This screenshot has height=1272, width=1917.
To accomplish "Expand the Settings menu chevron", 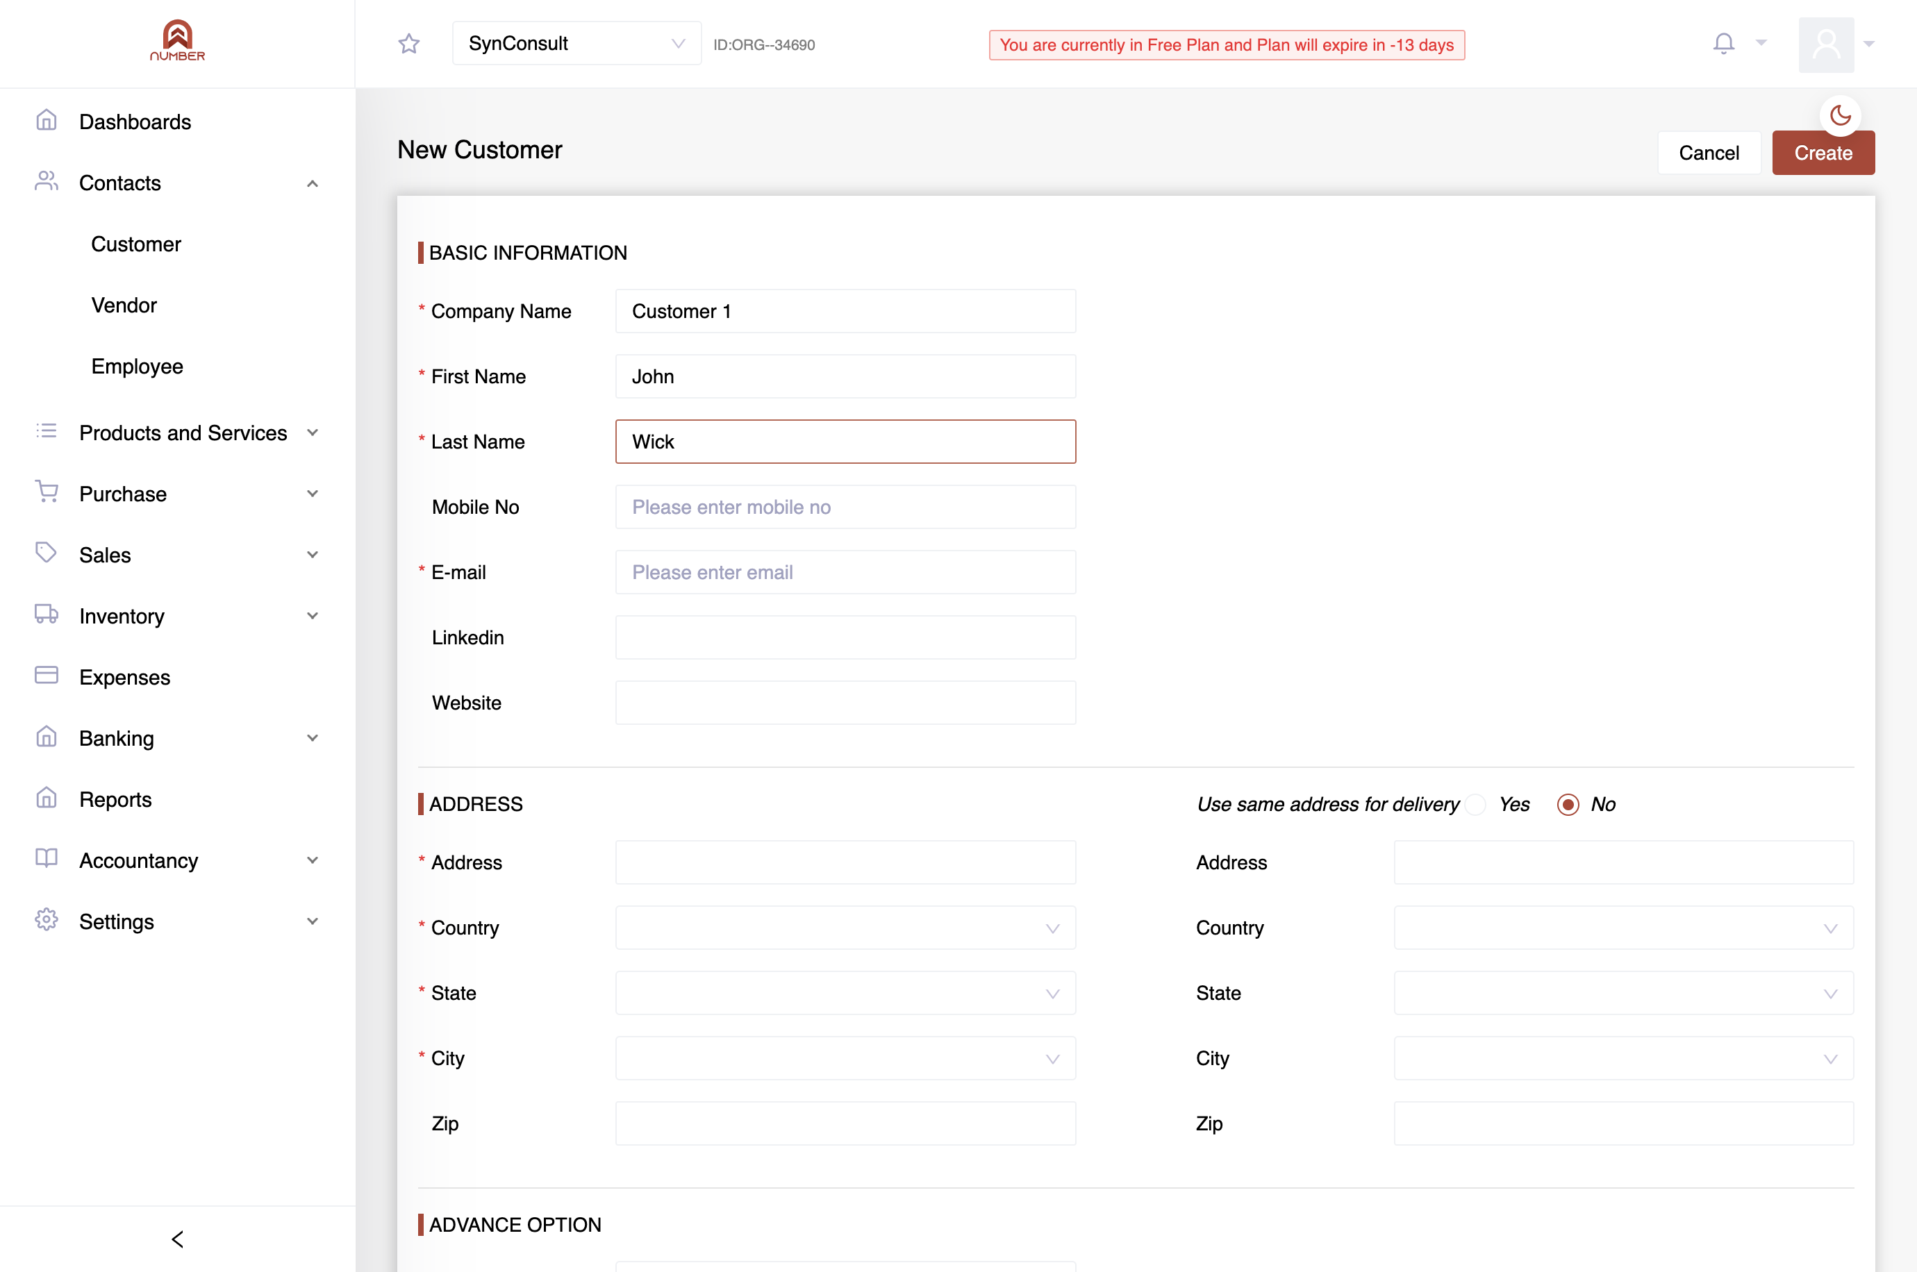I will coord(313,921).
